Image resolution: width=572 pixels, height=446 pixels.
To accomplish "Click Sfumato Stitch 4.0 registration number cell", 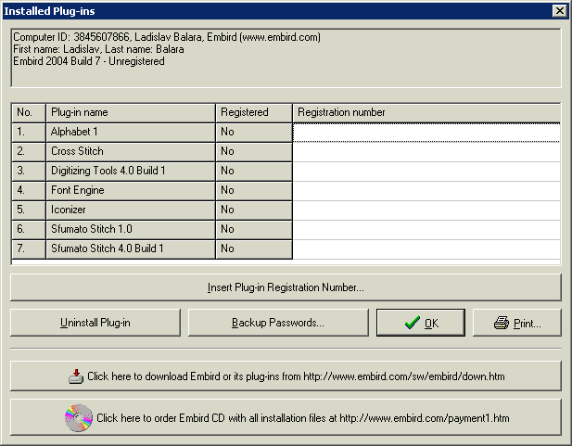I will tap(426, 248).
